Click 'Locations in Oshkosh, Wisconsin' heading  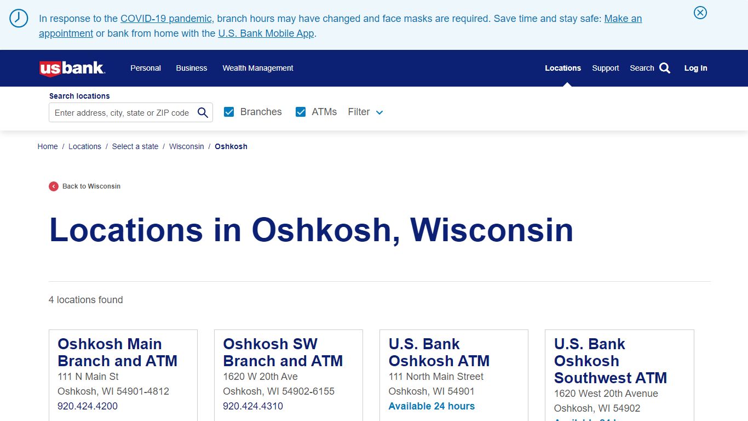[311, 230]
